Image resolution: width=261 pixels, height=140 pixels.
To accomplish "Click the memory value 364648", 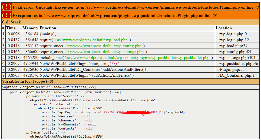I will pyautogui.click(x=32, y=40).
